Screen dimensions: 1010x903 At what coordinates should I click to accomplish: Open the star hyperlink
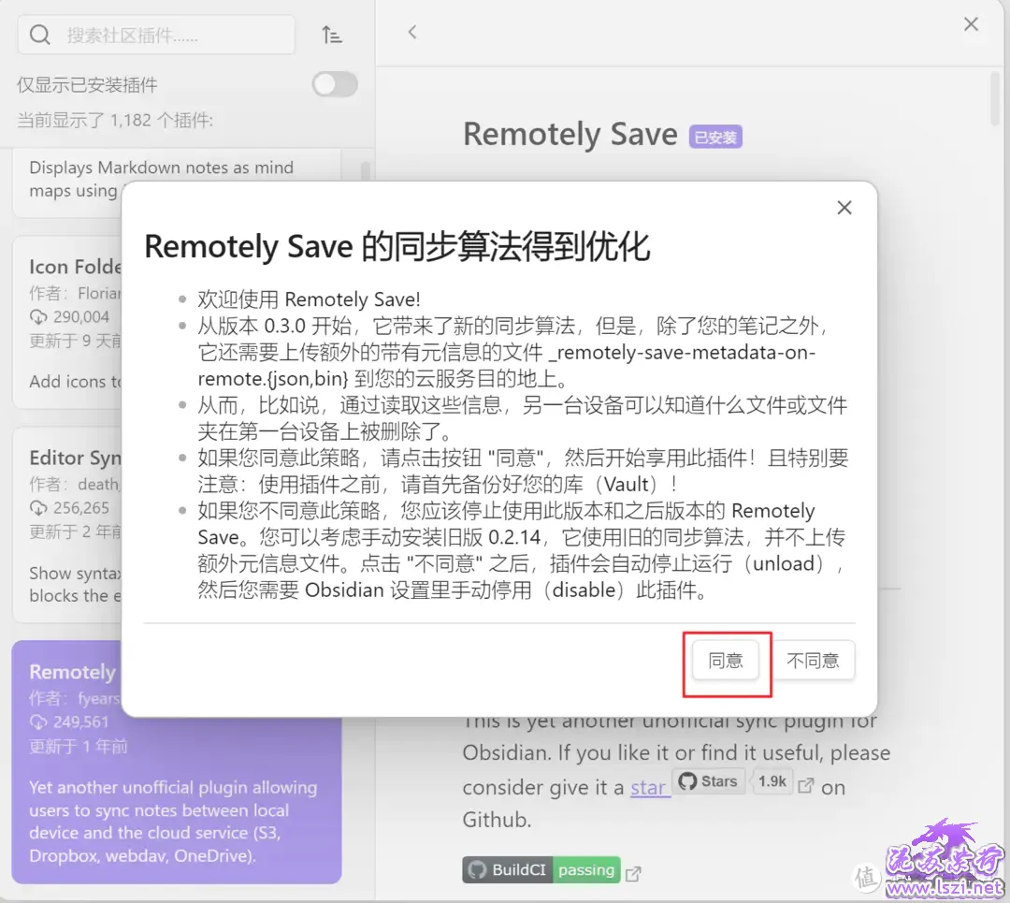tap(647, 787)
